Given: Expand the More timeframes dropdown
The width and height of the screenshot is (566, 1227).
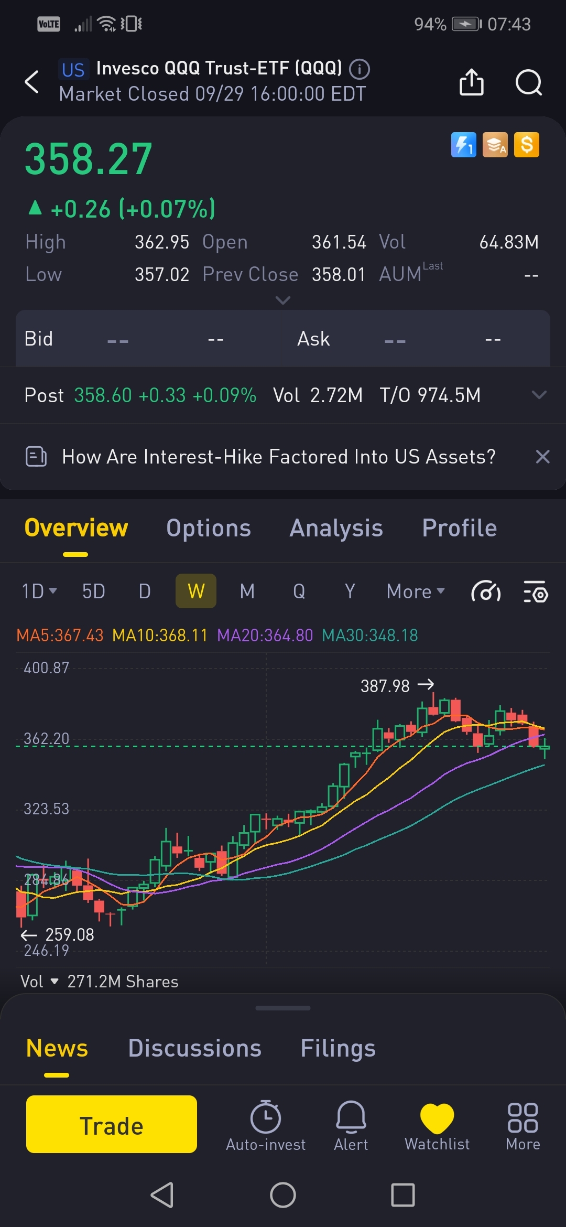Looking at the screenshot, I should click(416, 591).
